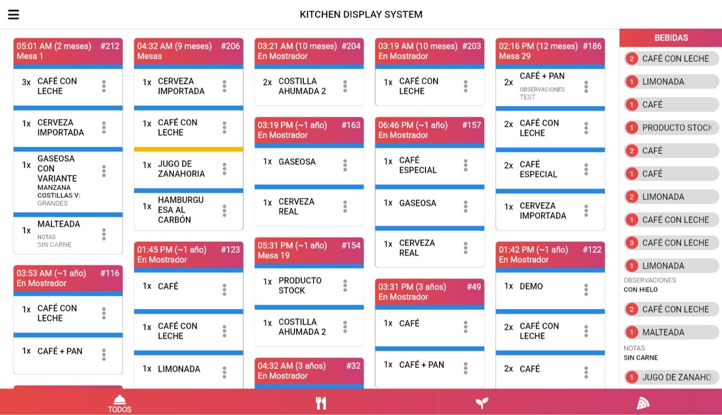Image resolution: width=722 pixels, height=415 pixels.
Task: Click options icon for PRODUCTO STOCK in order #154
Action: (x=344, y=285)
